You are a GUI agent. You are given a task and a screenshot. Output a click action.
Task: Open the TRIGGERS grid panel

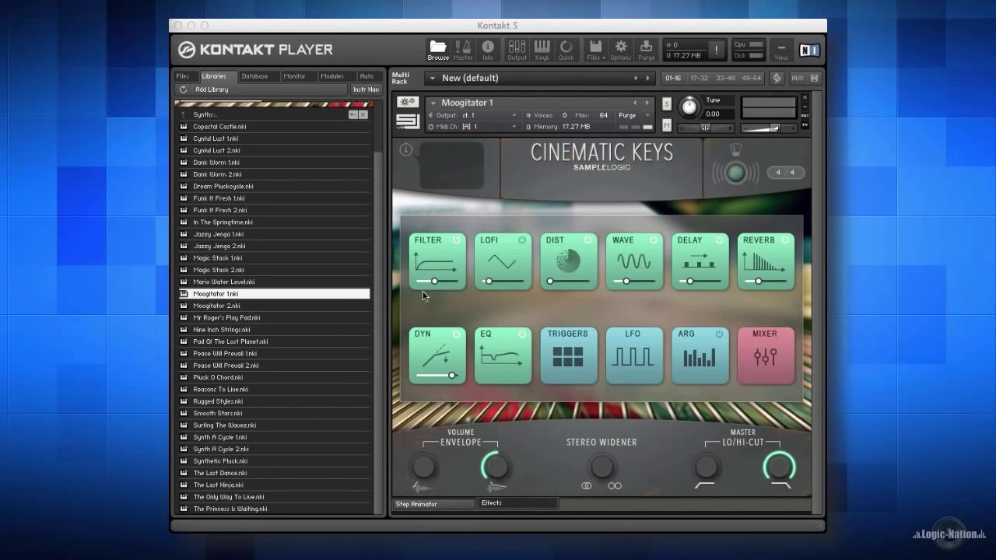point(568,355)
